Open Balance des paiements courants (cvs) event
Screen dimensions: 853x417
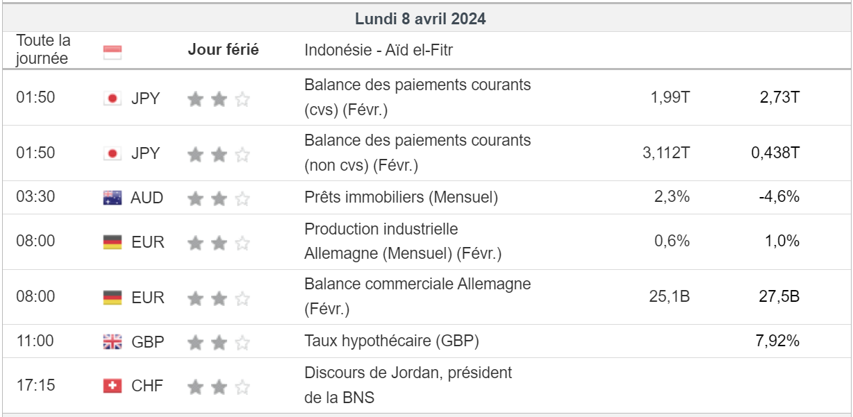pyautogui.click(x=417, y=97)
